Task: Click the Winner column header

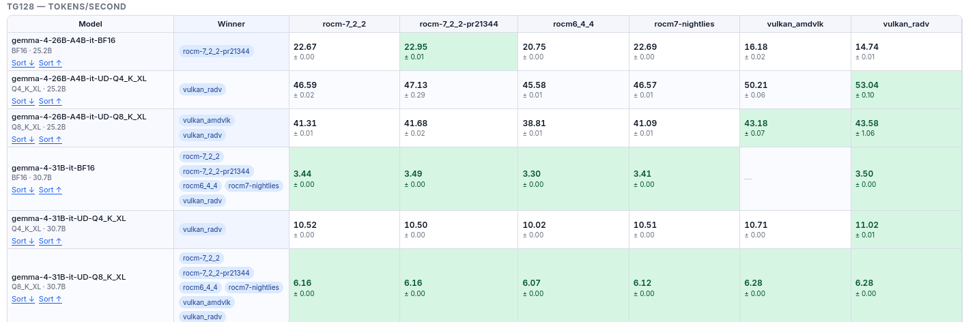Action: 231,24
